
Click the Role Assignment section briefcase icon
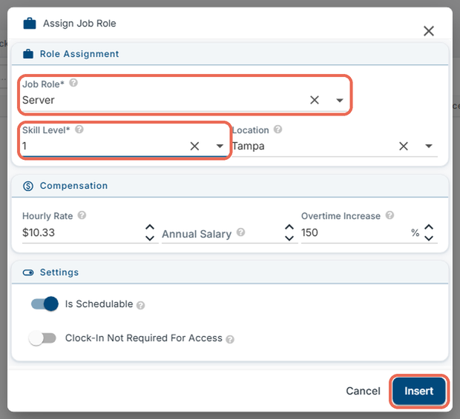coord(28,54)
